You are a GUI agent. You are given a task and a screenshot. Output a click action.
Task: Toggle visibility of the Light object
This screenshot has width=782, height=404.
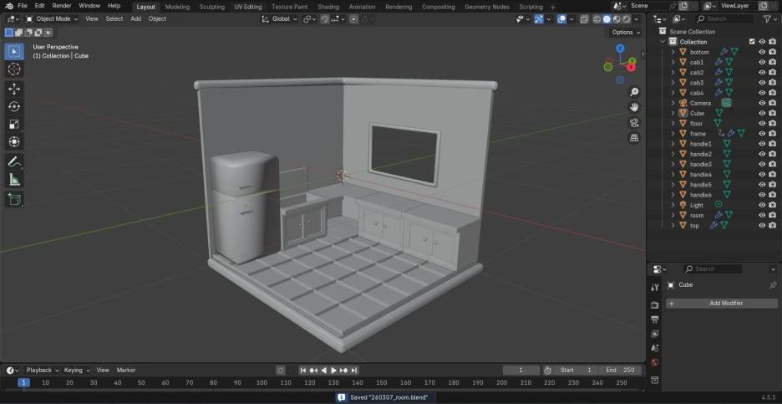point(761,205)
